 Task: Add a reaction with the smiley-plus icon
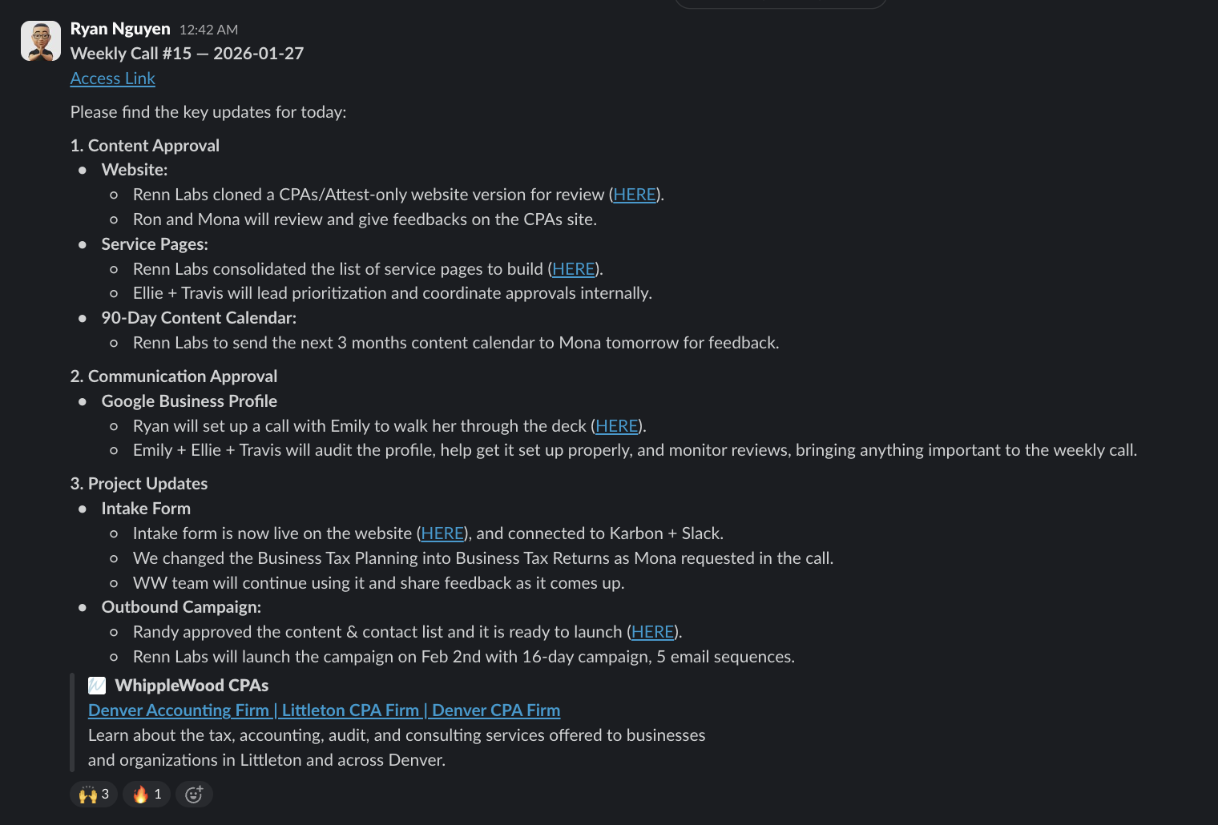tap(194, 794)
